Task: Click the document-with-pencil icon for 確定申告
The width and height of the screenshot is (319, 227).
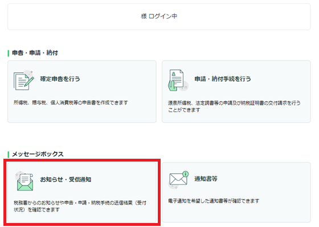Action: click(23, 80)
